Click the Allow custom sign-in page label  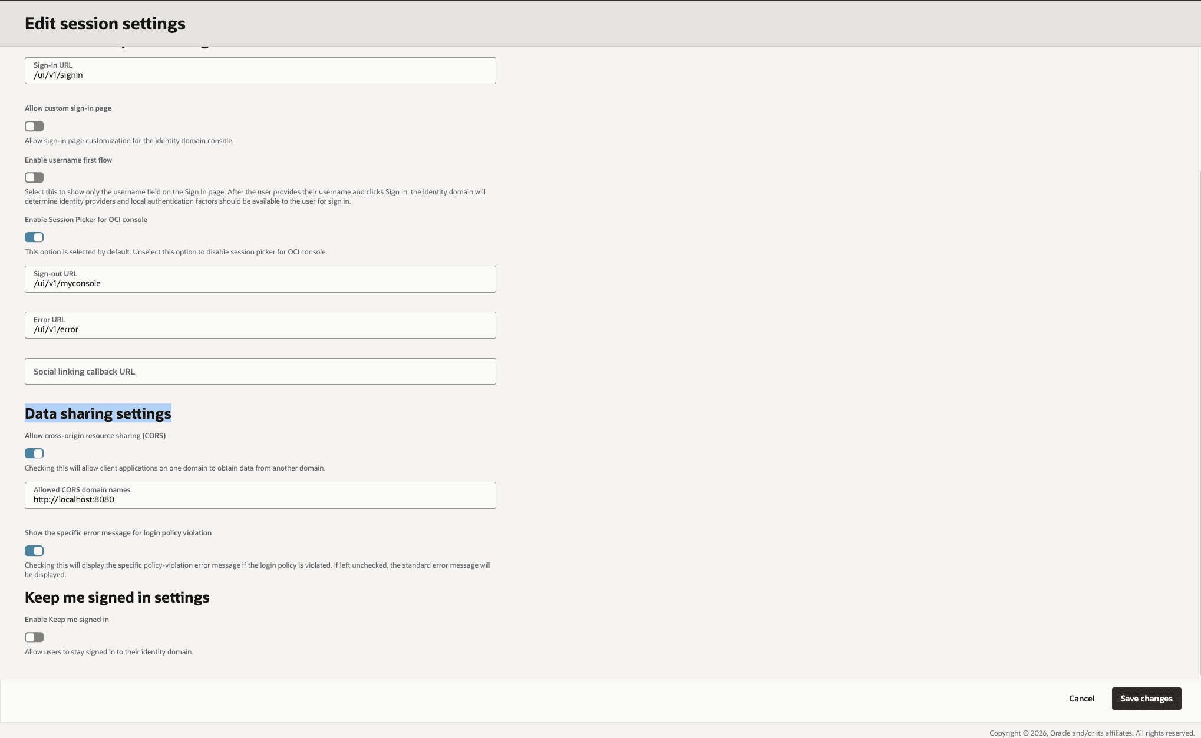tap(68, 108)
